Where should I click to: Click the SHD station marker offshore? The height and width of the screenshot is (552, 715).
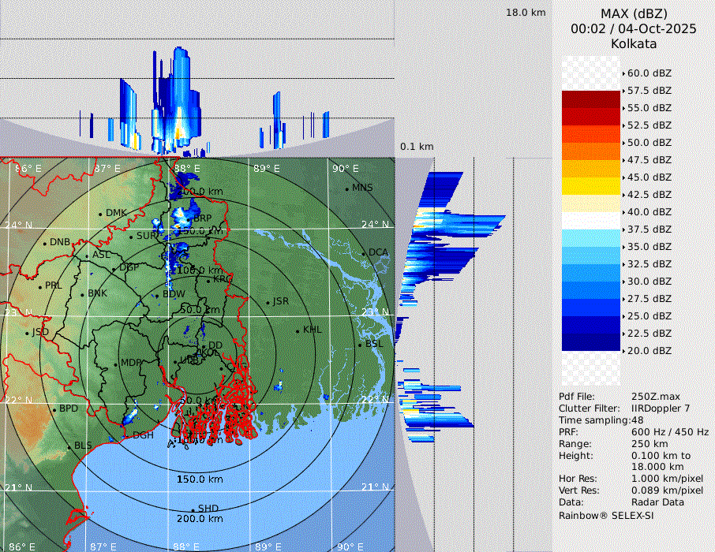coord(193,509)
